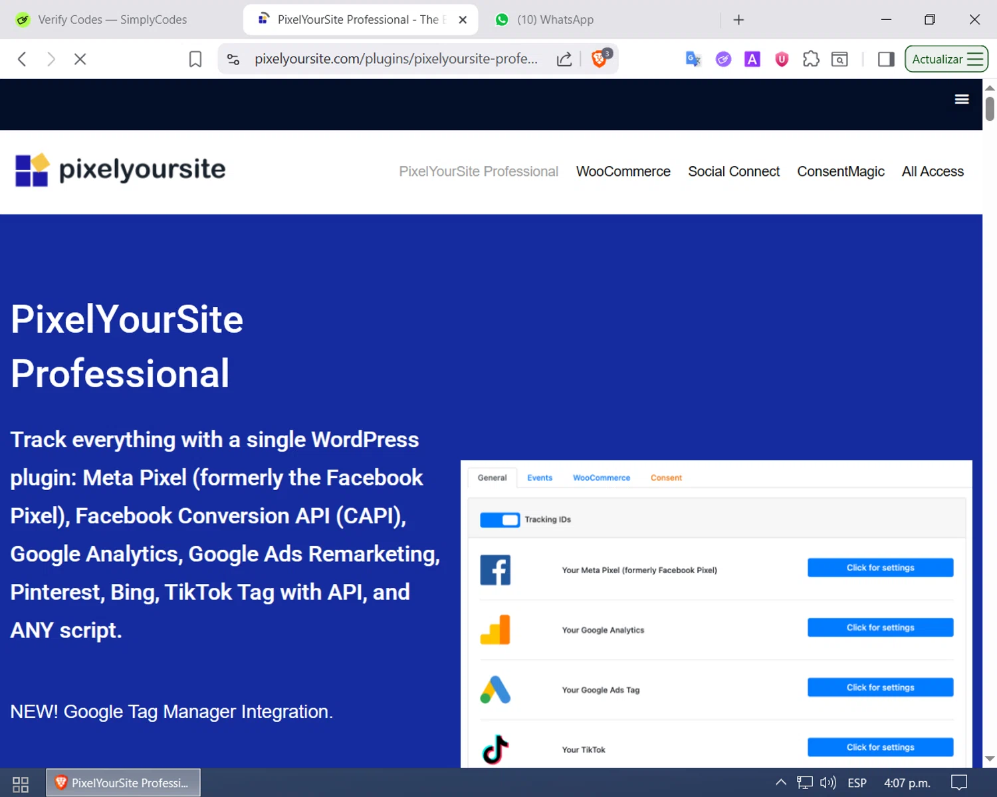
Task: Select the General tab in plugin preview
Action: pyautogui.click(x=492, y=478)
